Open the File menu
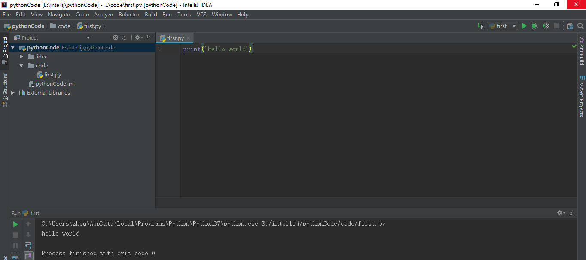 click(x=6, y=14)
